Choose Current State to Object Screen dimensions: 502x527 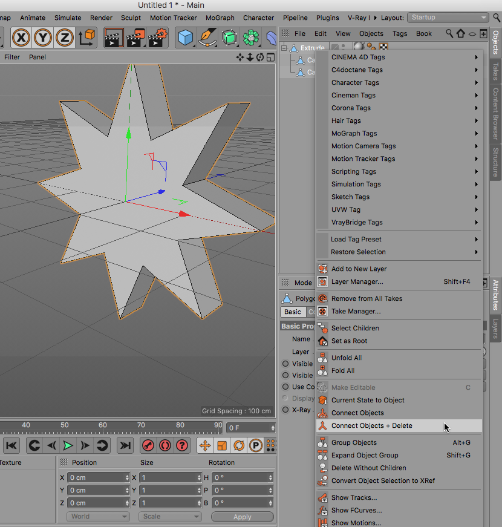[399, 401]
